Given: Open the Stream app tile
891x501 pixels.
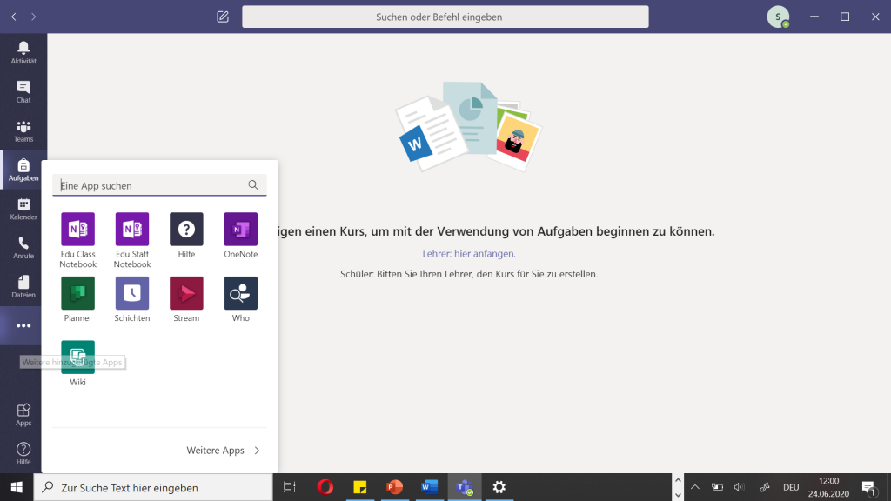Looking at the screenshot, I should point(186,299).
